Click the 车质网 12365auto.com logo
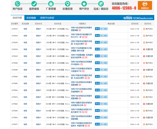Image resolution: width=157 pixels, height=129 pixels. (138, 18)
